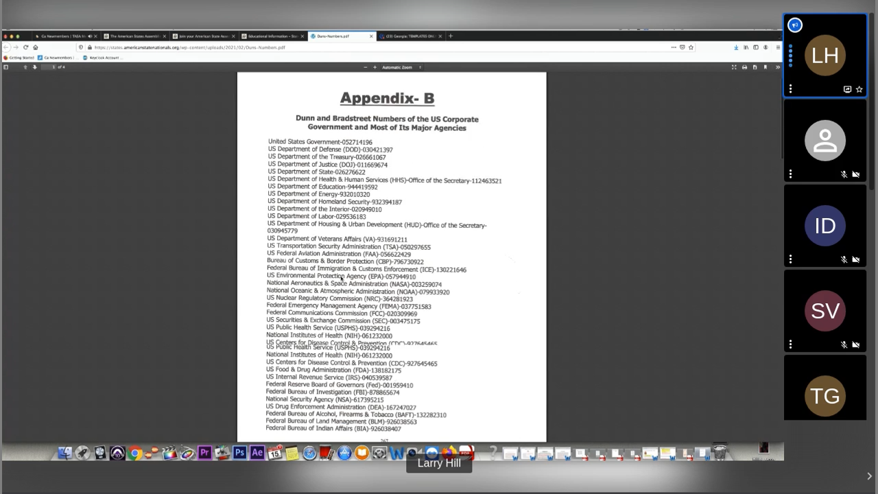Open Firefox downloads panel

[x=736, y=47]
